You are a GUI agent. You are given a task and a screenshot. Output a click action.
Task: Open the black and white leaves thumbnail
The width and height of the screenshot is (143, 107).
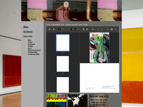pyautogui.click(x=78, y=100)
